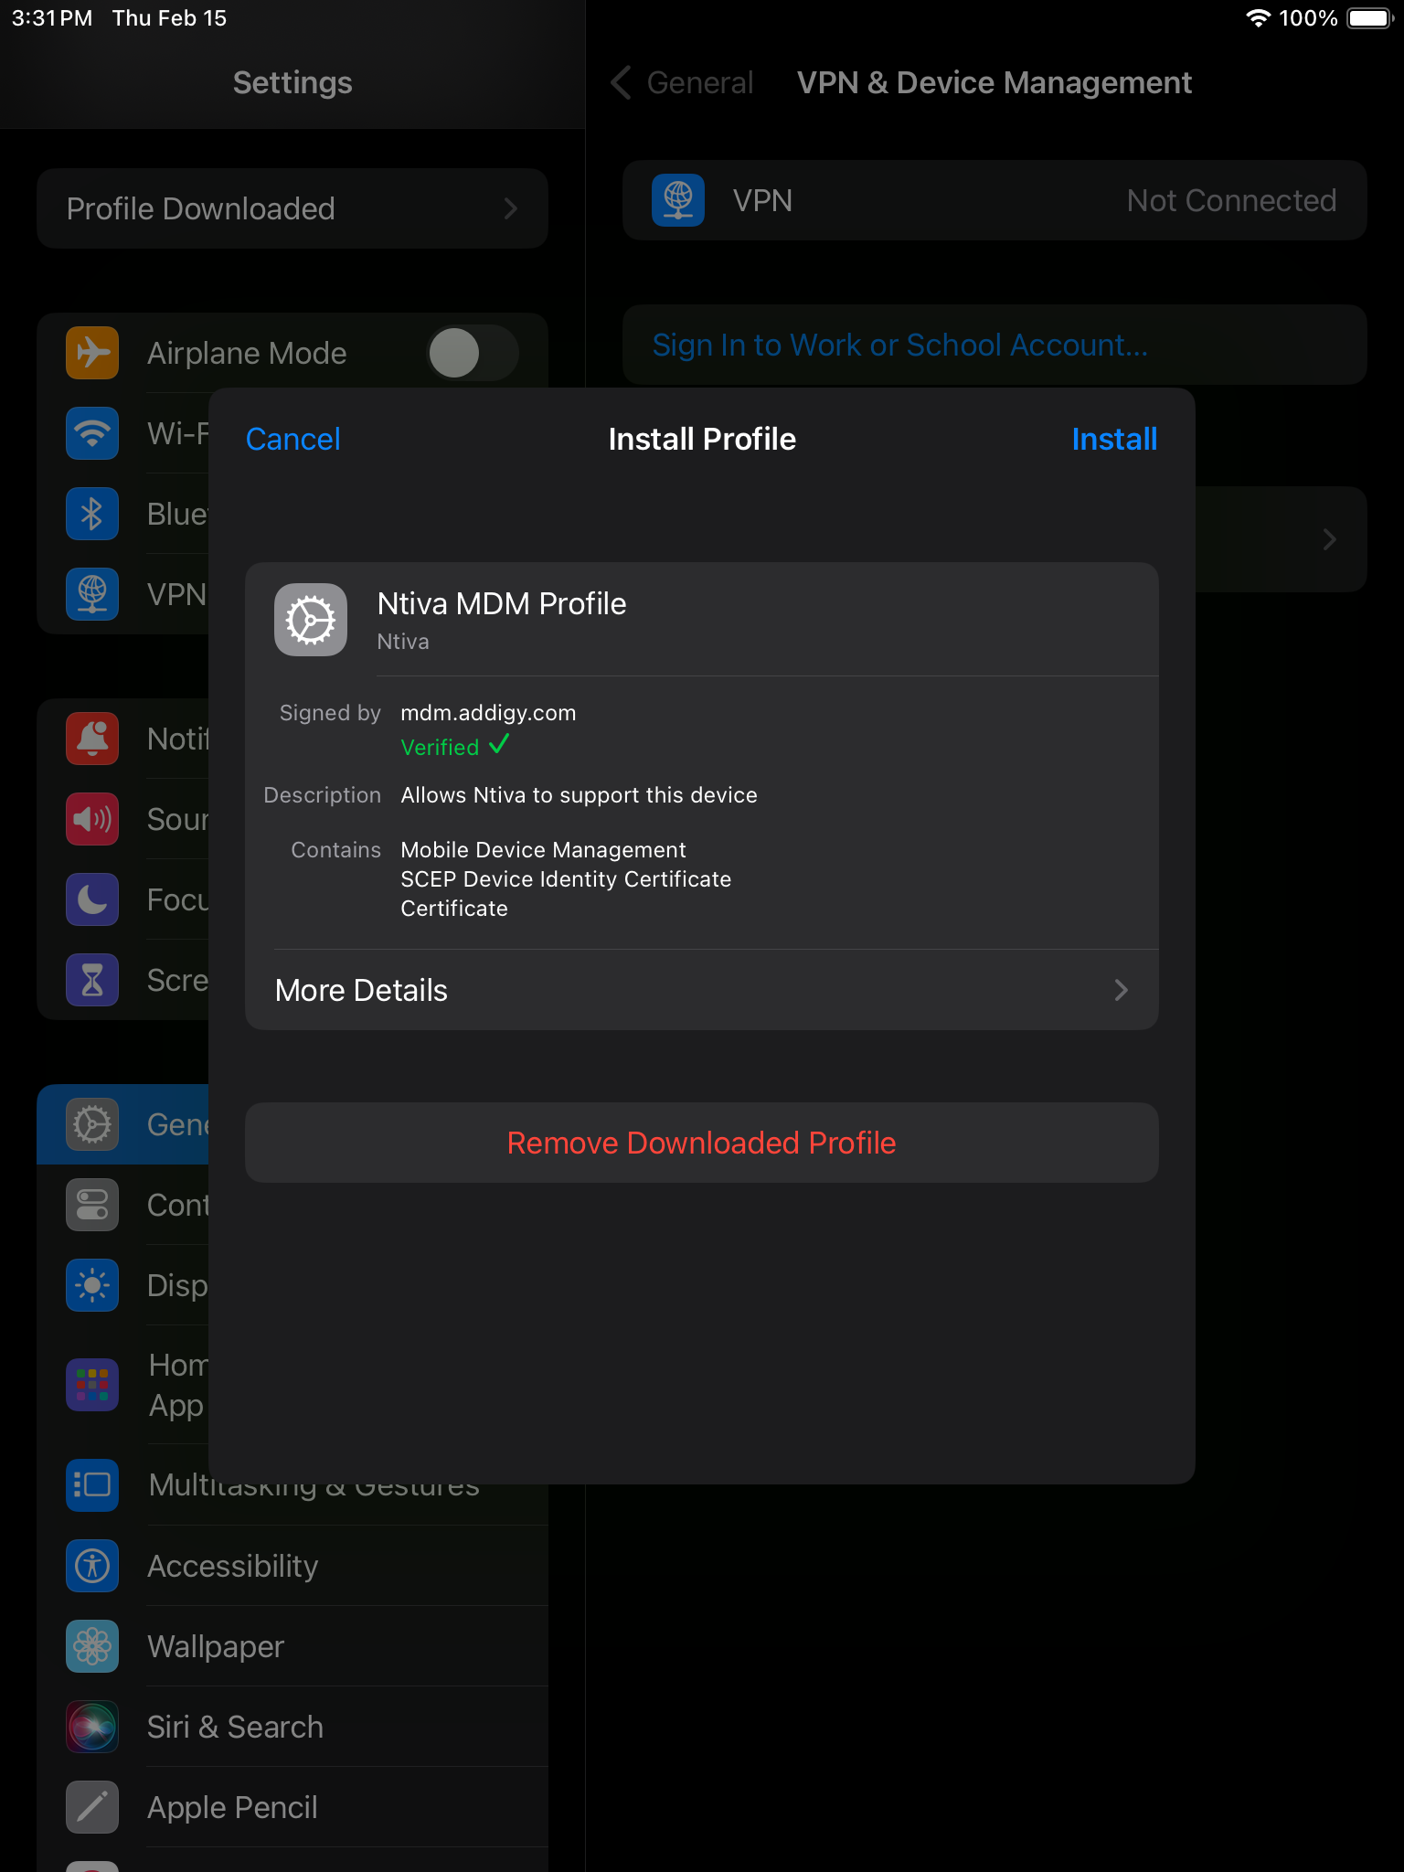Select Airplane Mode label
Image resolution: width=1404 pixels, height=1872 pixels.
coord(247,353)
